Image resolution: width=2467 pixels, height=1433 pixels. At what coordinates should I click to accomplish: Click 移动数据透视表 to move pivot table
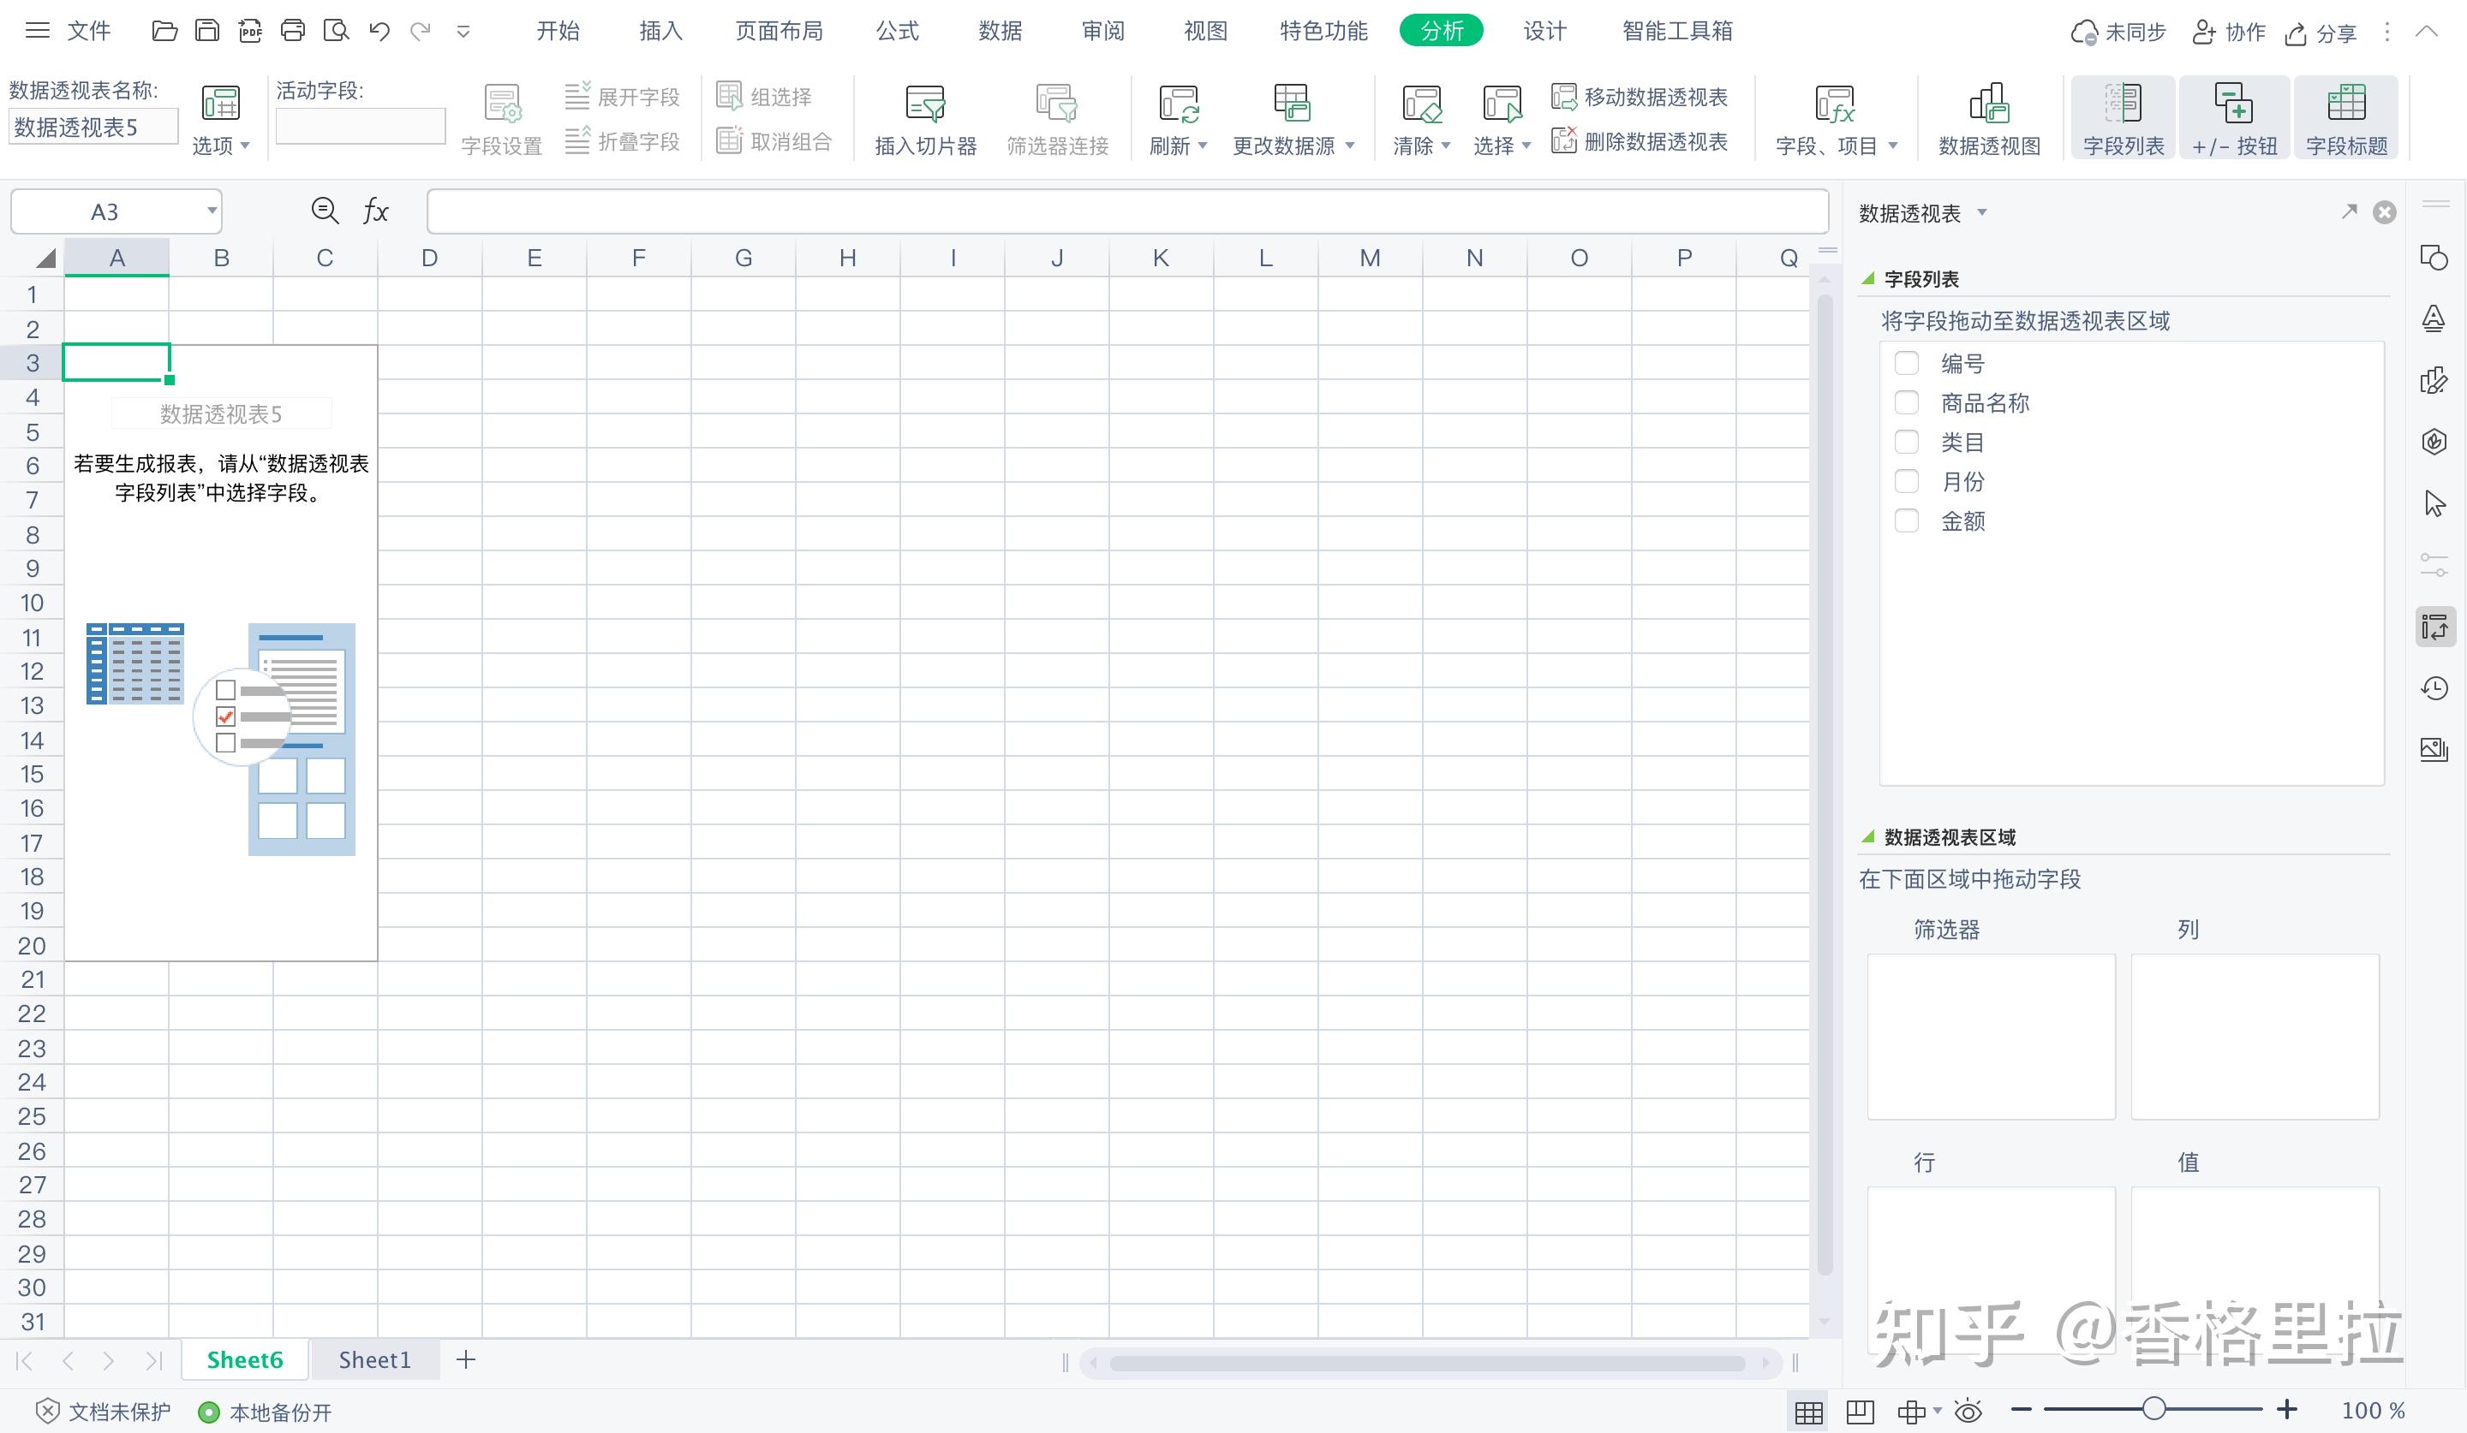pos(1640,96)
